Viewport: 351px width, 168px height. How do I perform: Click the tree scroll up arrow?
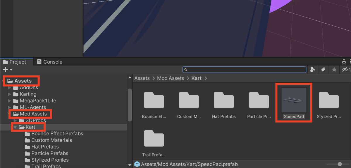click(130, 77)
